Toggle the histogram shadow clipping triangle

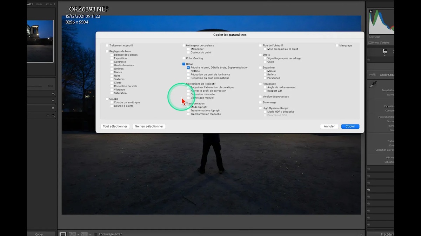pyautogui.click(x=370, y=12)
